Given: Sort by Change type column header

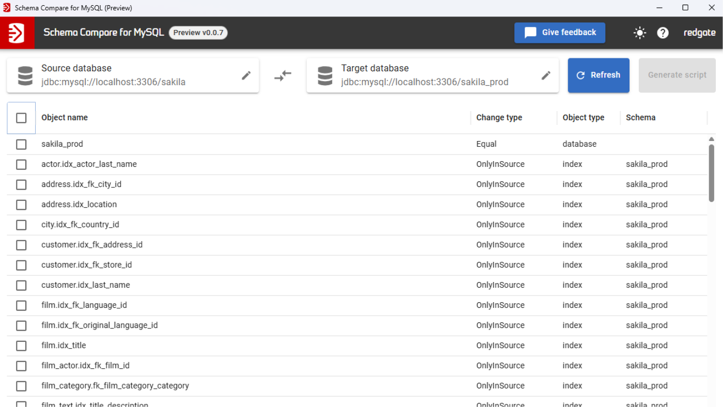Looking at the screenshot, I should click(x=499, y=118).
